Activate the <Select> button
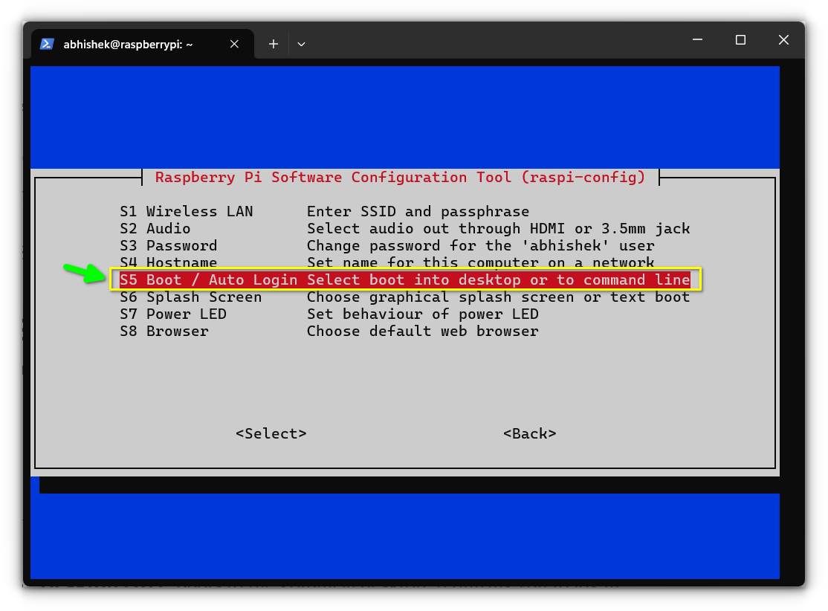The width and height of the screenshot is (828, 611). pyautogui.click(x=271, y=433)
